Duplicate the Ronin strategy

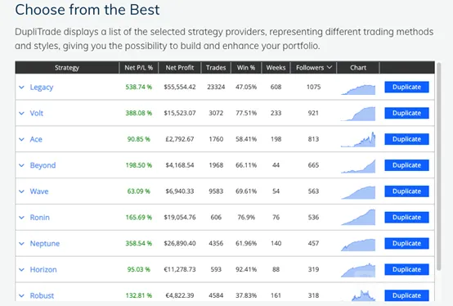click(406, 218)
